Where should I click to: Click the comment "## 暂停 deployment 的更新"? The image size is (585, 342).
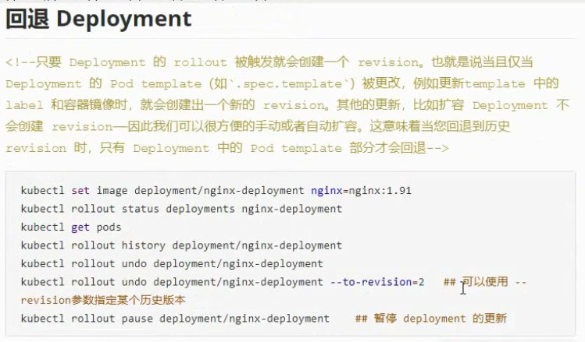tap(430, 318)
